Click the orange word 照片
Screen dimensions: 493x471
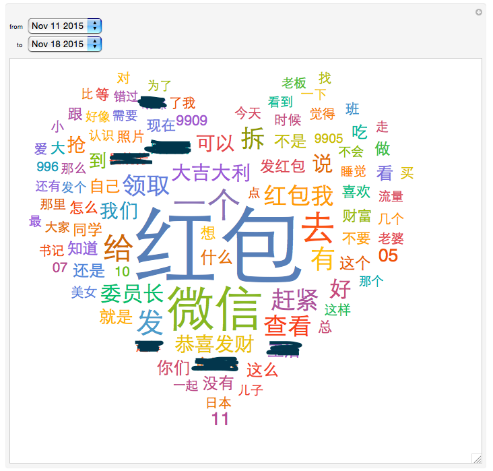coord(131,137)
